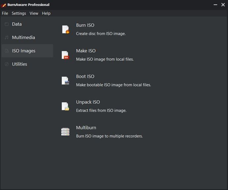Switch to the Multimedia category
228x190 pixels.
[x=23, y=38]
